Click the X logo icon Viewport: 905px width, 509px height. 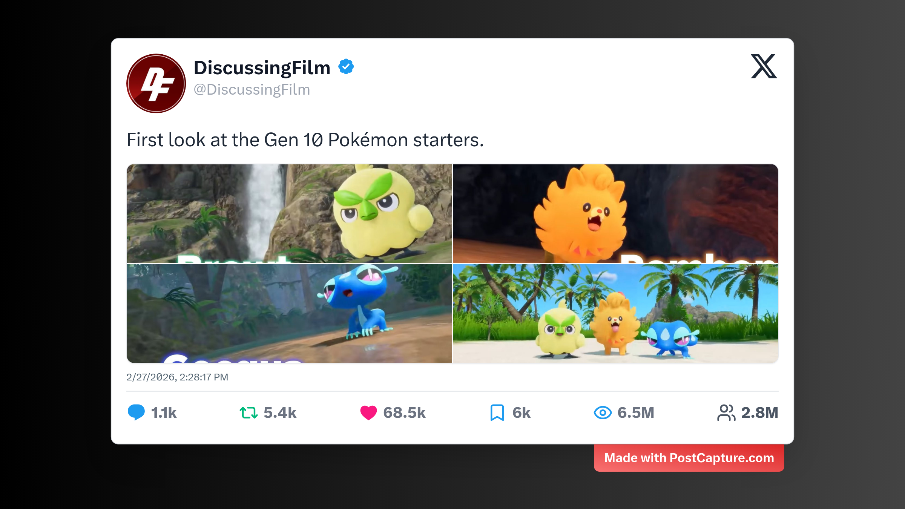[x=764, y=66]
